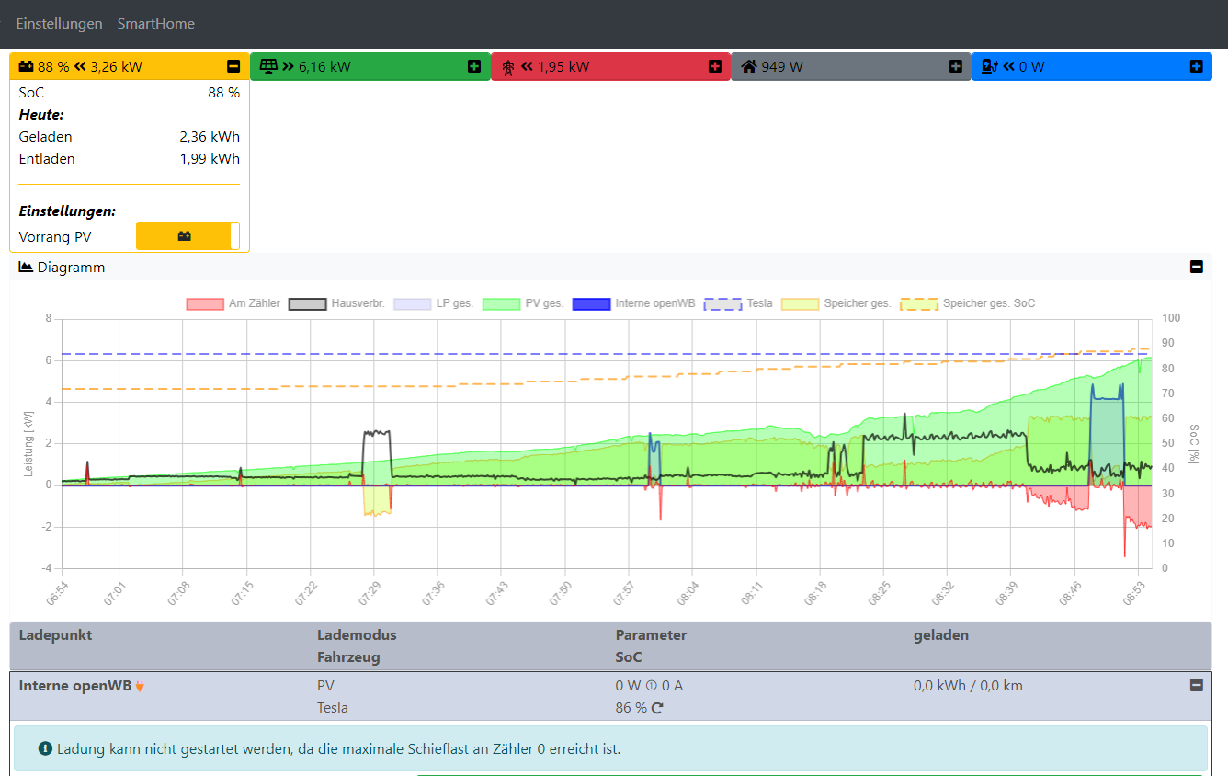1228x776 pixels.
Task: Expand the grid 1,95 kW card
Action: pos(715,66)
